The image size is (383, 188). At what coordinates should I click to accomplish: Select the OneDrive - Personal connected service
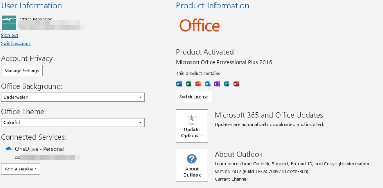(x=40, y=149)
